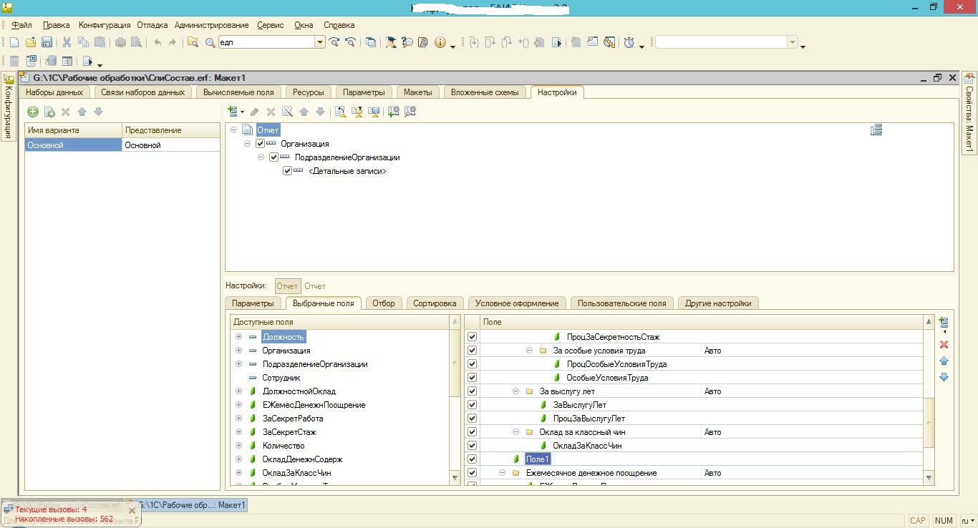Toggle the Детальные записи checkbox
Image resolution: width=978 pixels, height=528 pixels.
[x=287, y=171]
